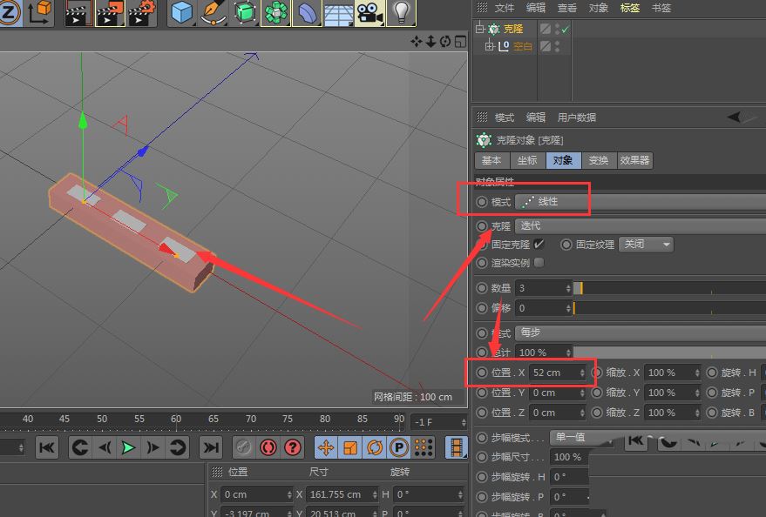
Task: Go to next keyframe
Action: click(x=178, y=447)
